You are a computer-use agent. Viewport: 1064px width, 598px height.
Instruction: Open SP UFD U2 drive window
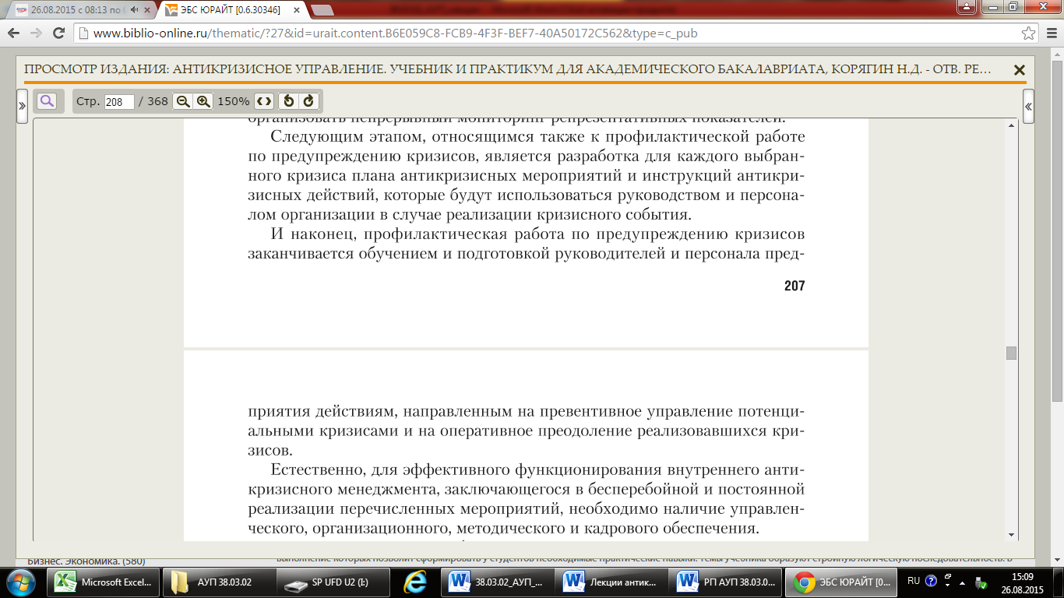pyautogui.click(x=336, y=582)
